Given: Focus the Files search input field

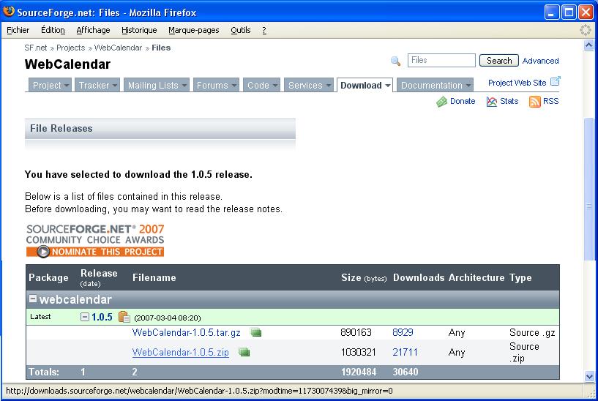Looking at the screenshot, I should 441,60.
